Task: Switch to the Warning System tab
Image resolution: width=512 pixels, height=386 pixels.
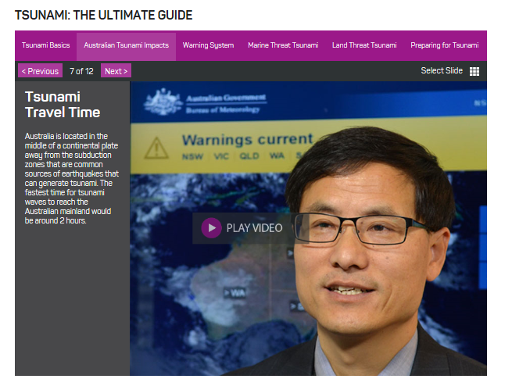Action: pos(208,45)
